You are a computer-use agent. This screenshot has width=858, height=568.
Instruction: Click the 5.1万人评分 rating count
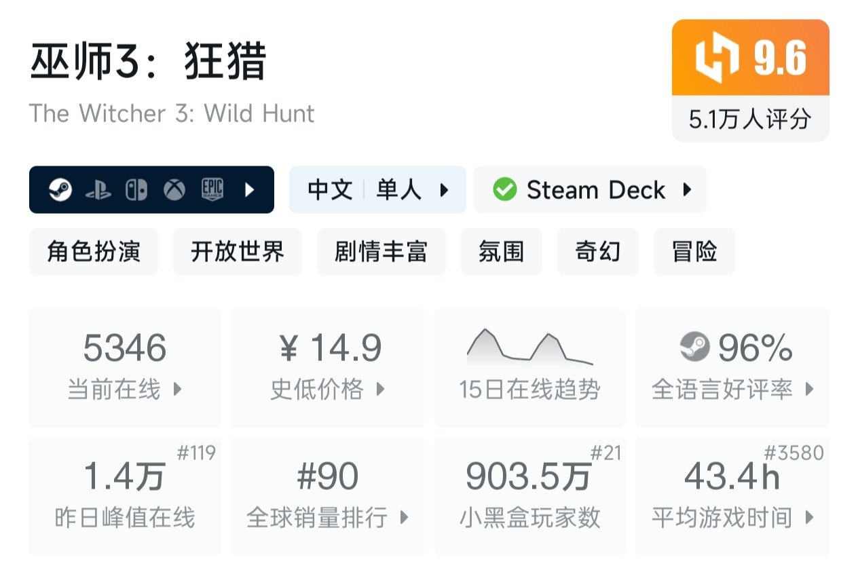point(750,119)
